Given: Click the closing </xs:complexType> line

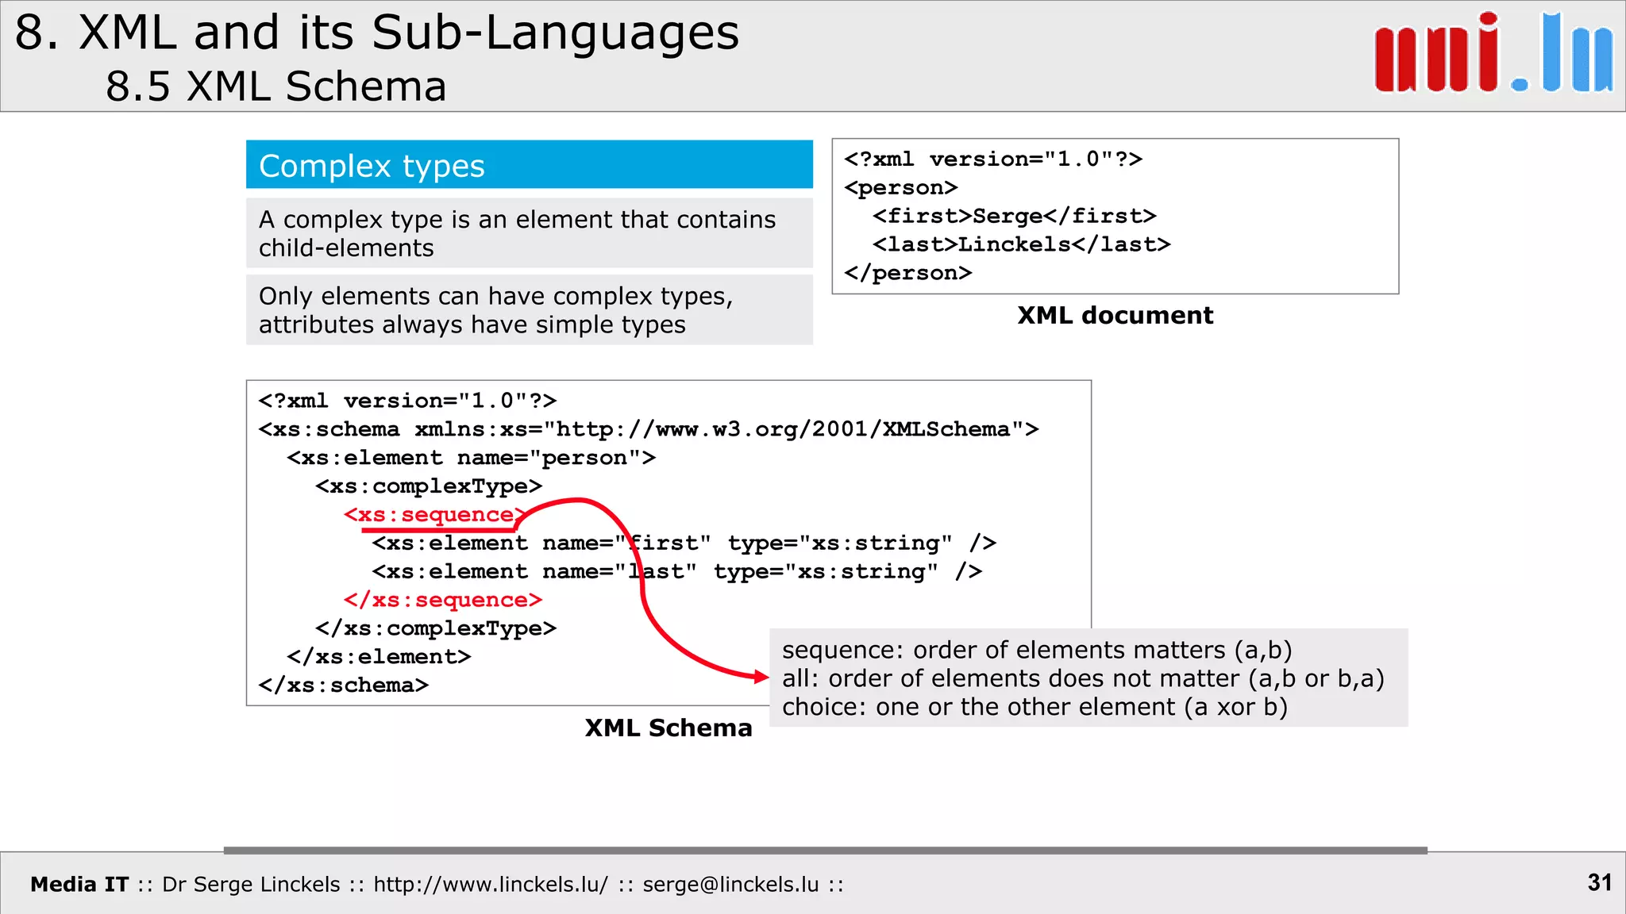Looking at the screenshot, I should [436, 628].
